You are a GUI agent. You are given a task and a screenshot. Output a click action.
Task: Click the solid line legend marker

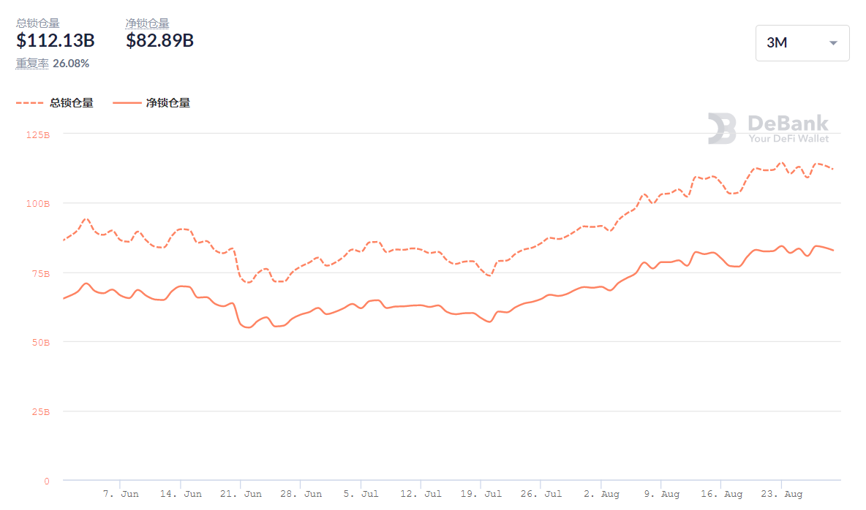coord(126,103)
